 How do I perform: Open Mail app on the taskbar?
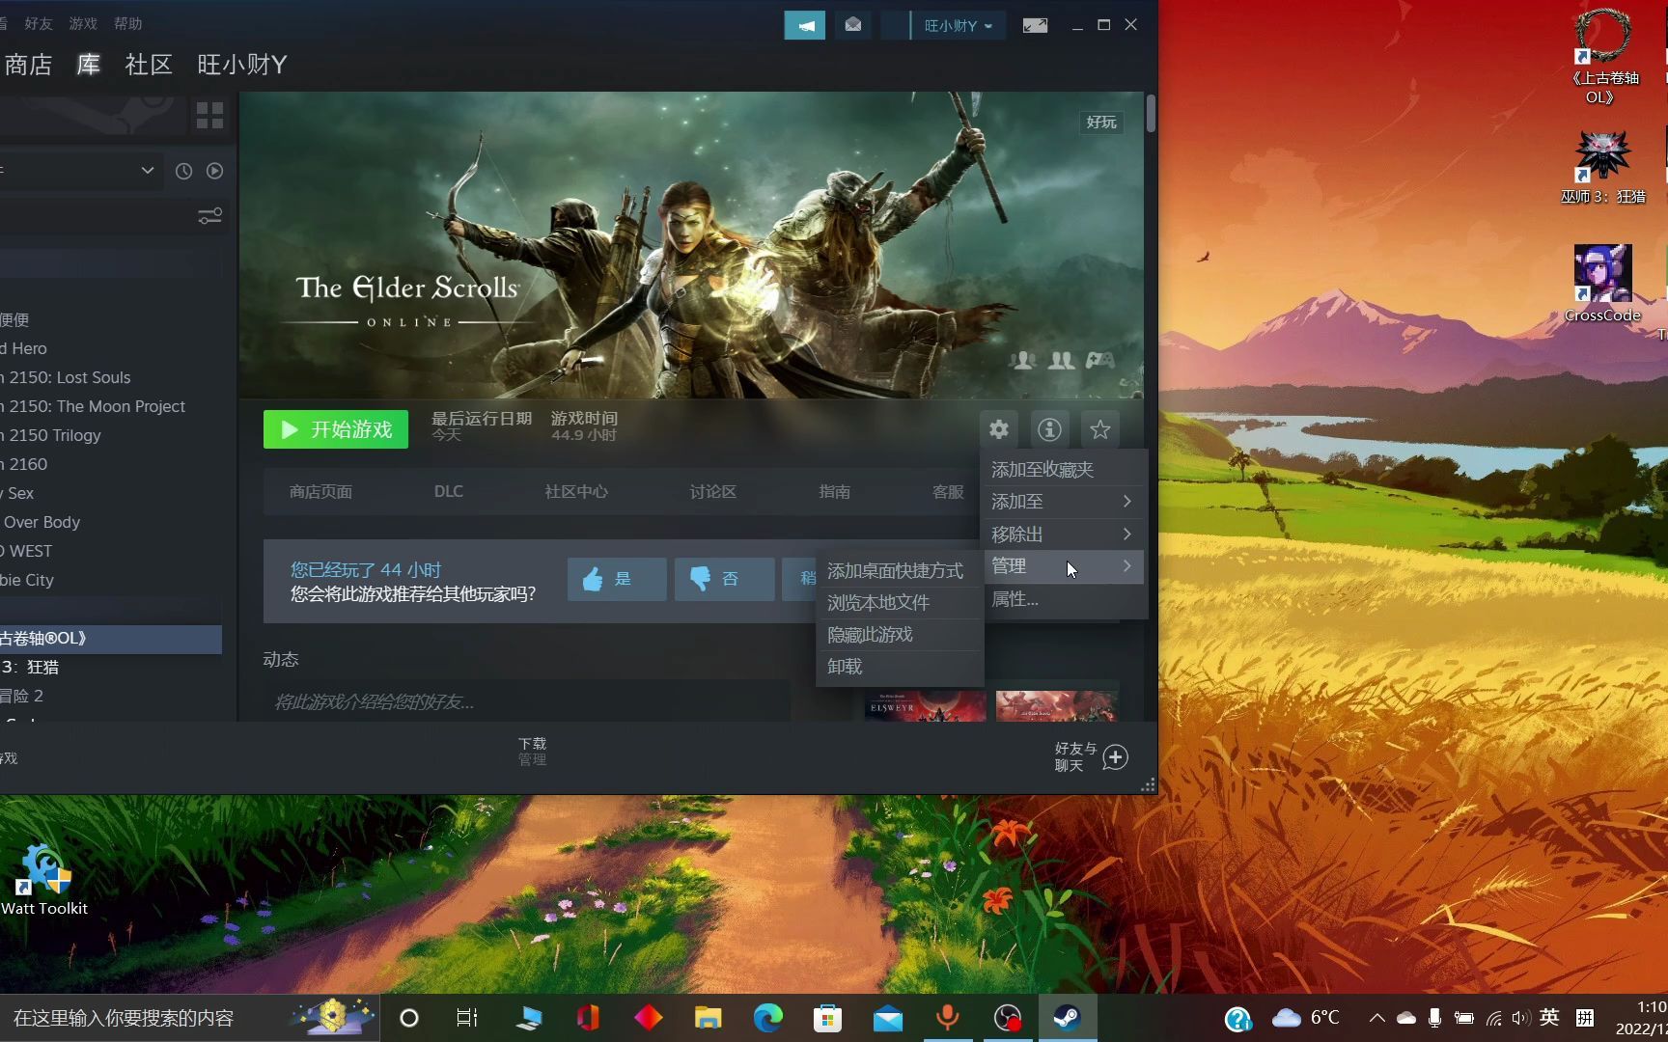888,1018
